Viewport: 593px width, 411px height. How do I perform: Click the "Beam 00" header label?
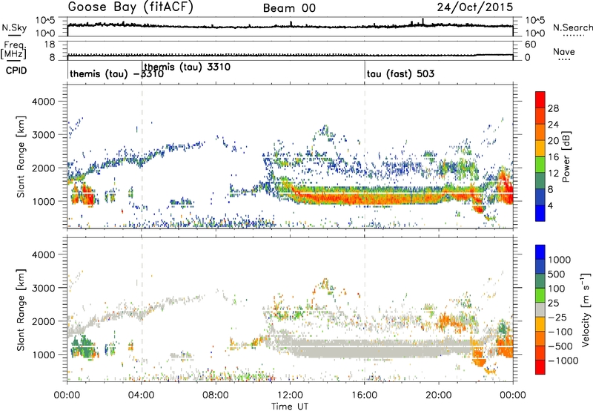point(289,8)
